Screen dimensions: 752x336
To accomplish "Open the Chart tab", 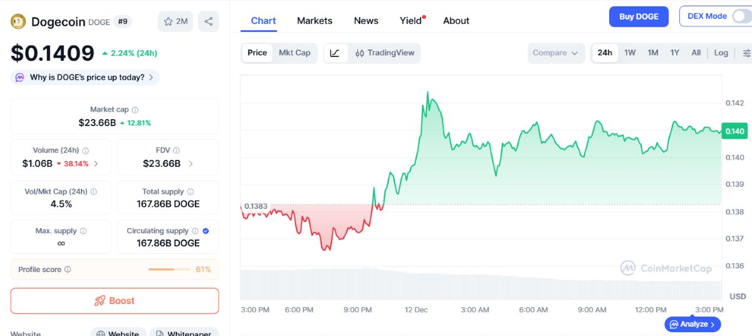I will pyautogui.click(x=263, y=21).
